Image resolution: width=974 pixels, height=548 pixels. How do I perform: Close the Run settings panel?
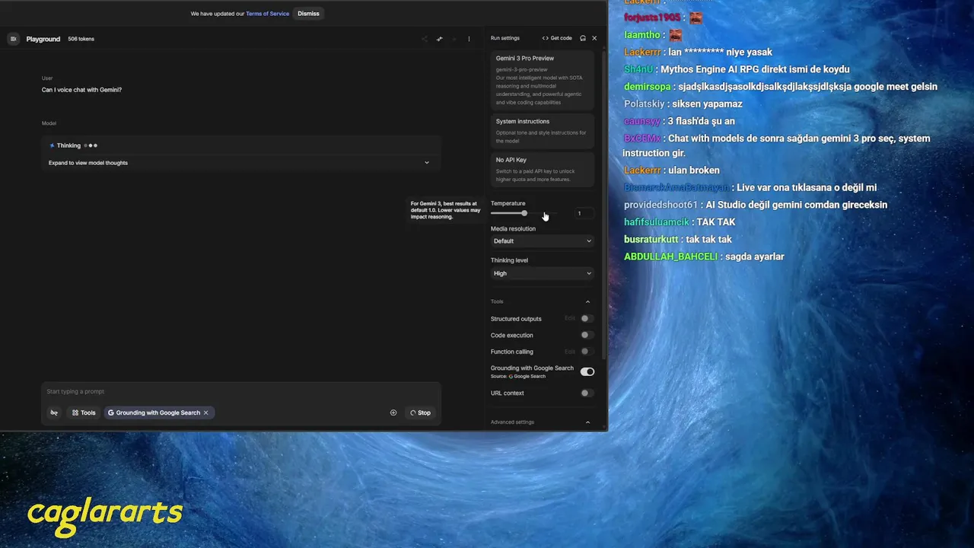[594, 38]
